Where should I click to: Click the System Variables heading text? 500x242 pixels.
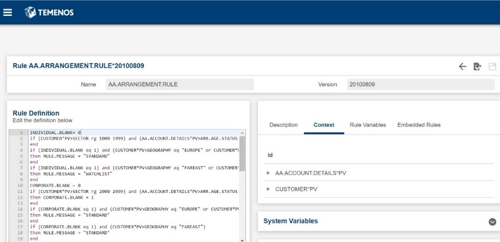coord(290,221)
